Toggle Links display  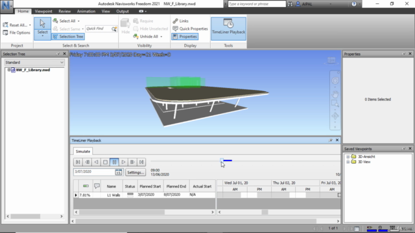click(x=180, y=21)
